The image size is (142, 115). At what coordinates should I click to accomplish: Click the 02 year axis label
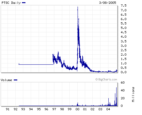click(x=93, y=109)
